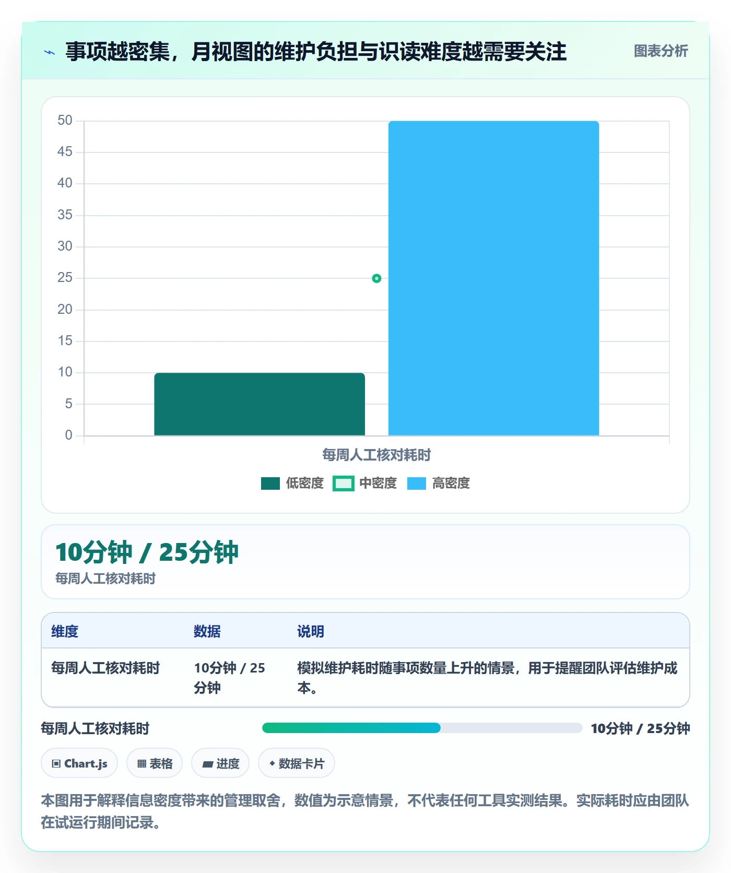Click the 数据 table column header
Image resolution: width=731 pixels, height=873 pixels.
pyautogui.click(x=207, y=632)
